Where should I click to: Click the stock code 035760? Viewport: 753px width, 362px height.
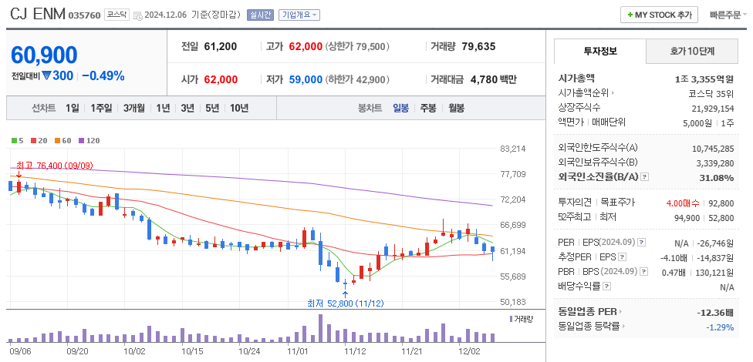[85, 15]
